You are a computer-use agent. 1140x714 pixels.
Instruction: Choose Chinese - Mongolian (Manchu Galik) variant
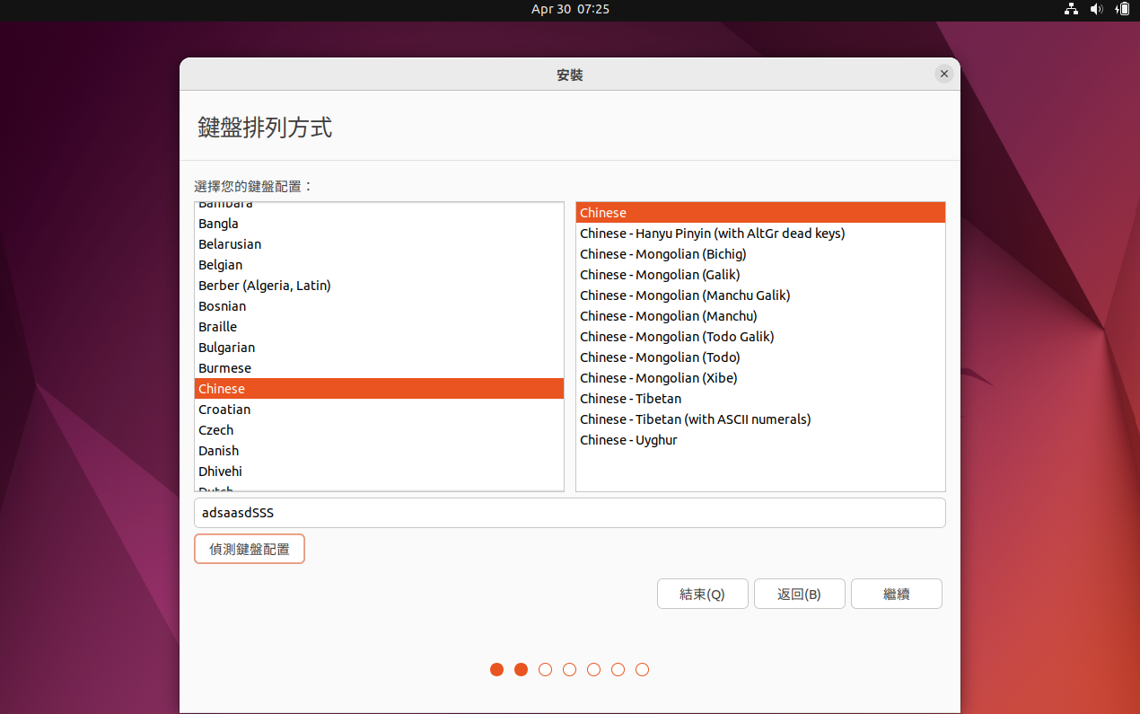760,295
